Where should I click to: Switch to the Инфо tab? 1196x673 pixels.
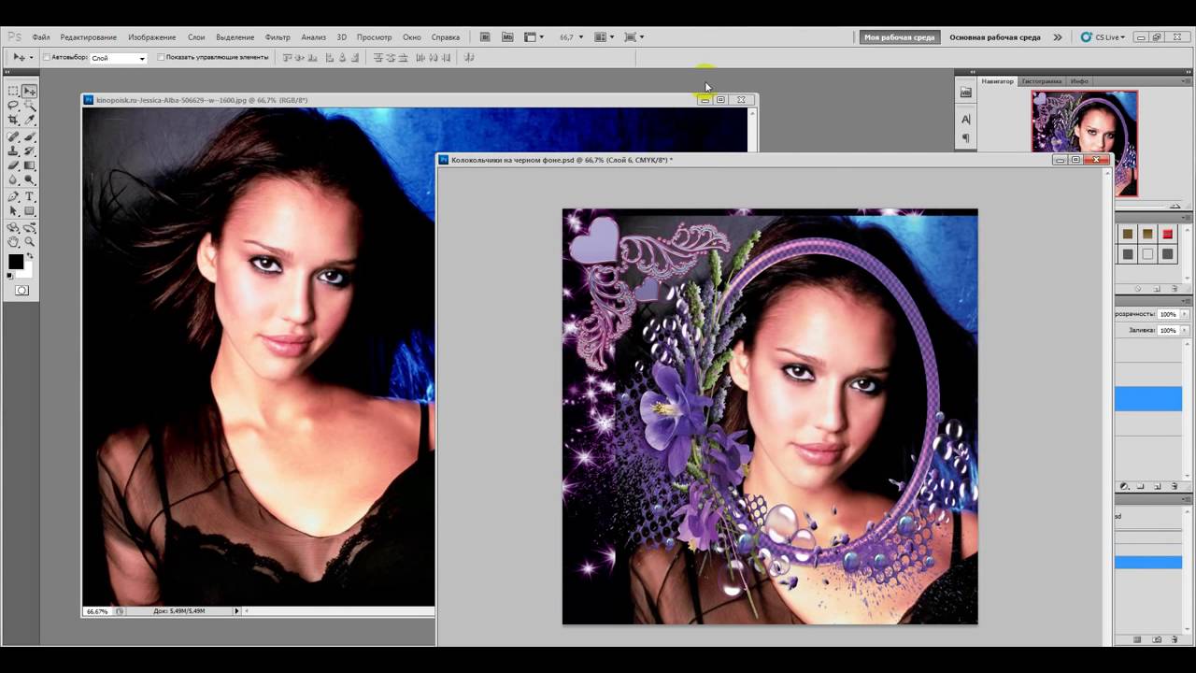[x=1079, y=81]
